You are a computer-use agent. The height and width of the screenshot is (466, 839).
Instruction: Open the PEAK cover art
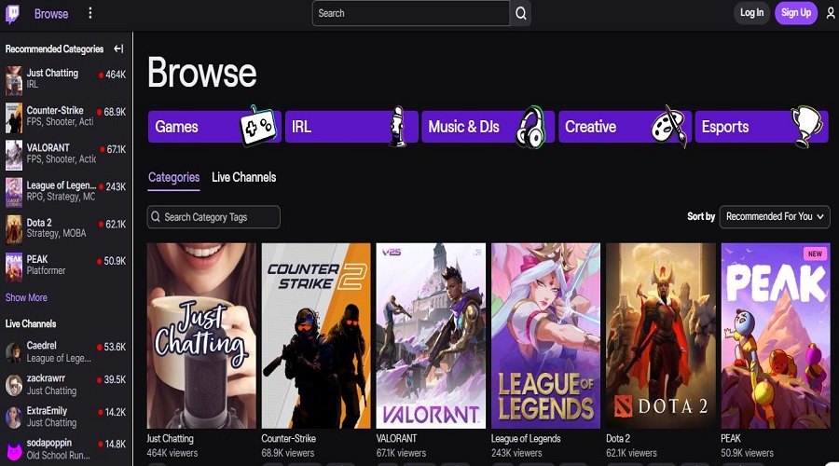(x=776, y=336)
